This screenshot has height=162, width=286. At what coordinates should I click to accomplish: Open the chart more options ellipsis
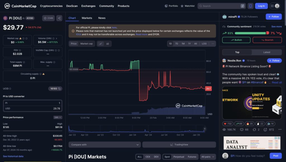(x=213, y=44)
